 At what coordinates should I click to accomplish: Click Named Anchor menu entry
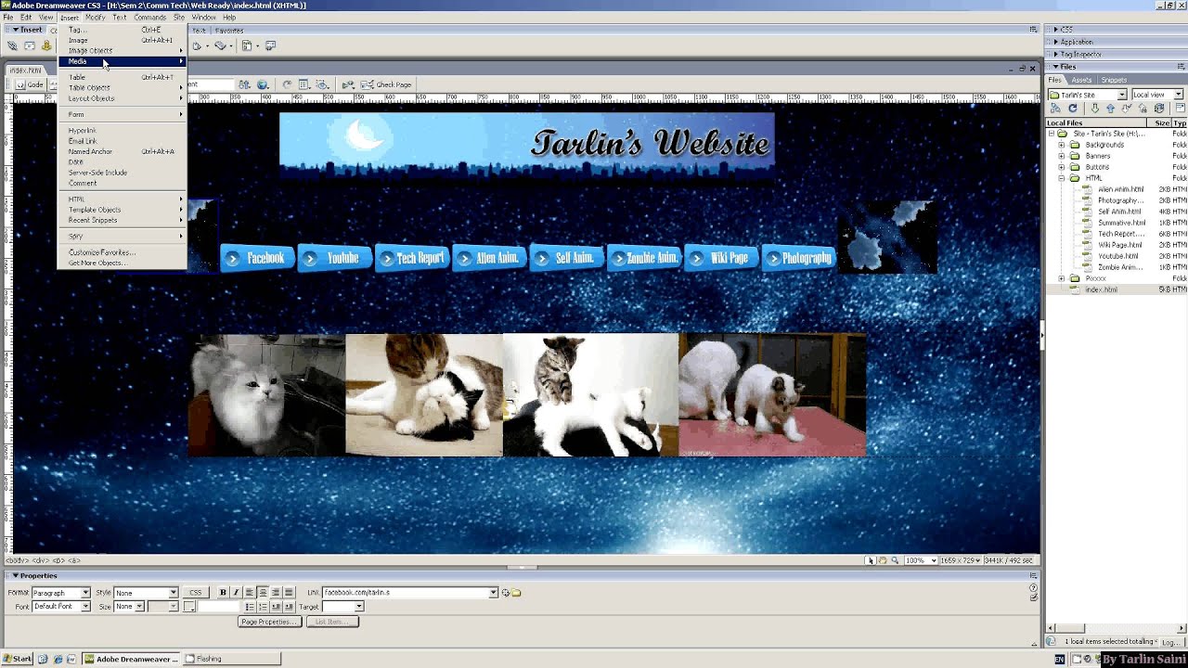point(122,151)
